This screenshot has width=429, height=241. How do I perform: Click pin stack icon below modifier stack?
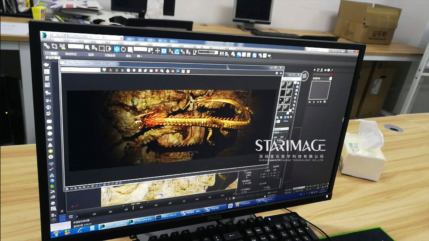[309, 102]
